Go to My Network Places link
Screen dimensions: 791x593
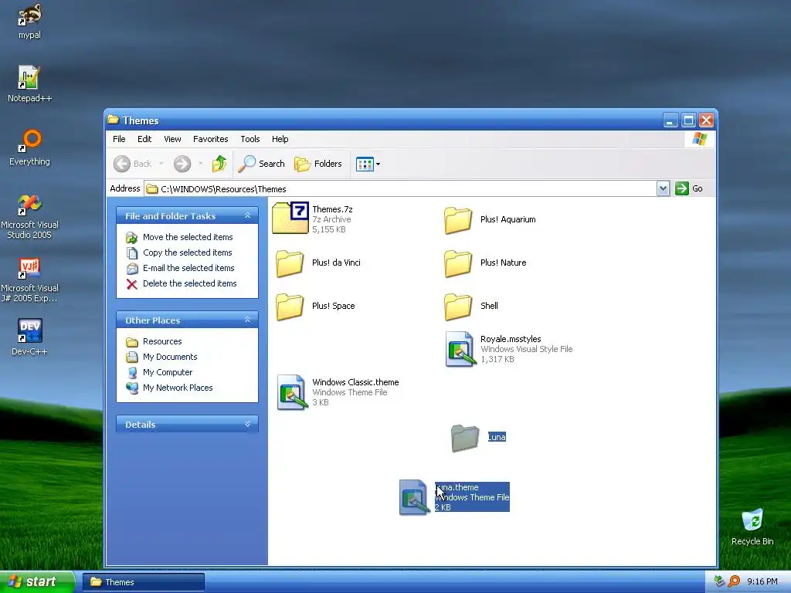coord(178,388)
